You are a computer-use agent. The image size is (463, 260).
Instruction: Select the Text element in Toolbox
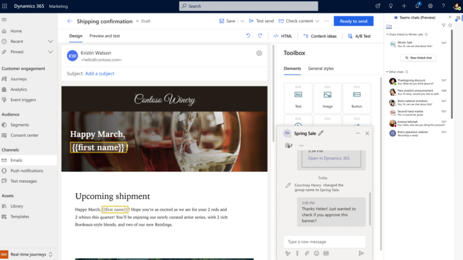pyautogui.click(x=298, y=98)
